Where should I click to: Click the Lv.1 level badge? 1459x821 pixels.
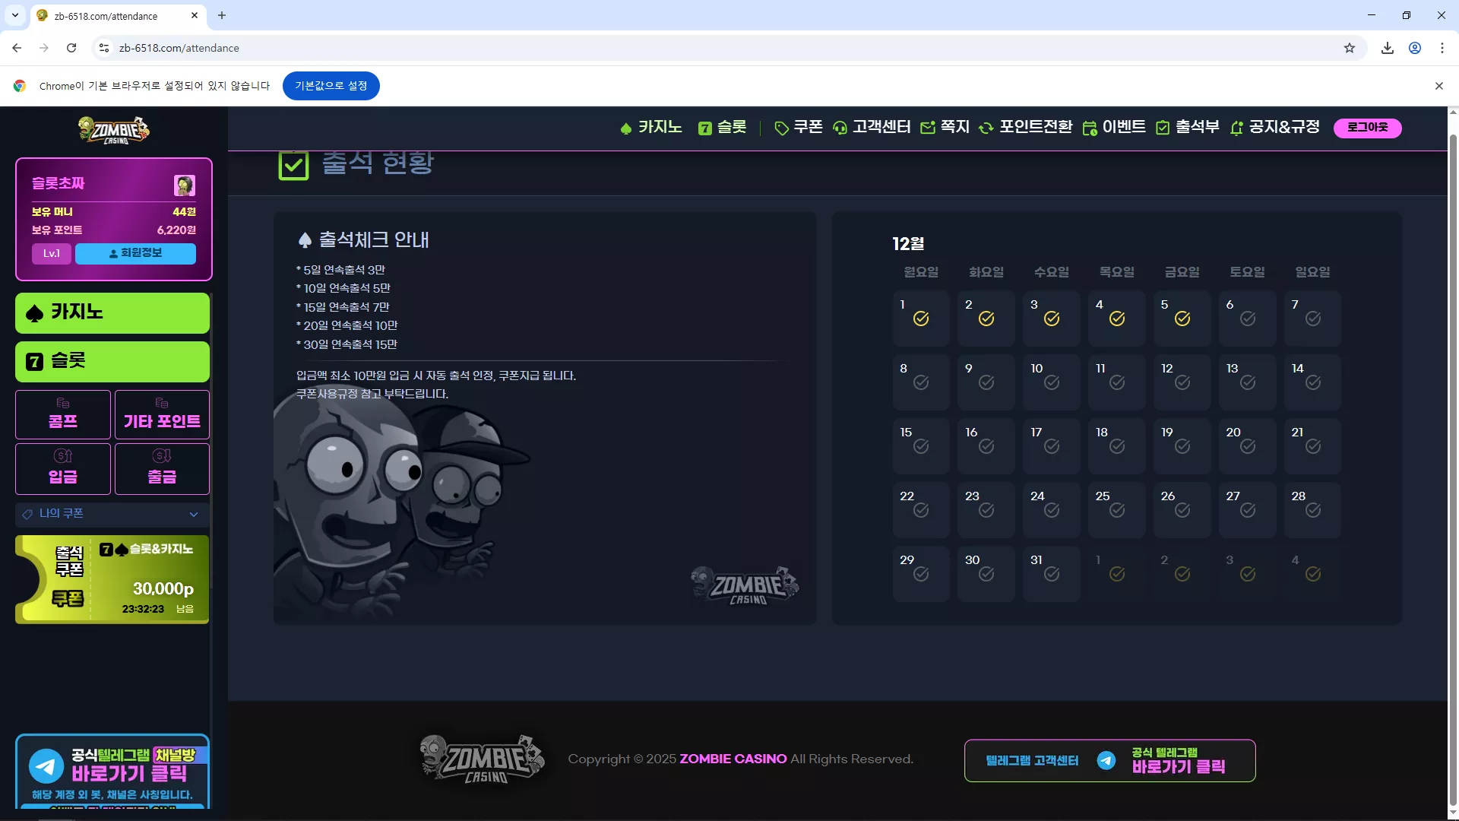tap(52, 253)
